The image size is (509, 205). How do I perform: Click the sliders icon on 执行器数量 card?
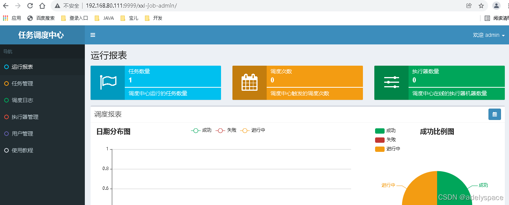pyautogui.click(x=391, y=82)
